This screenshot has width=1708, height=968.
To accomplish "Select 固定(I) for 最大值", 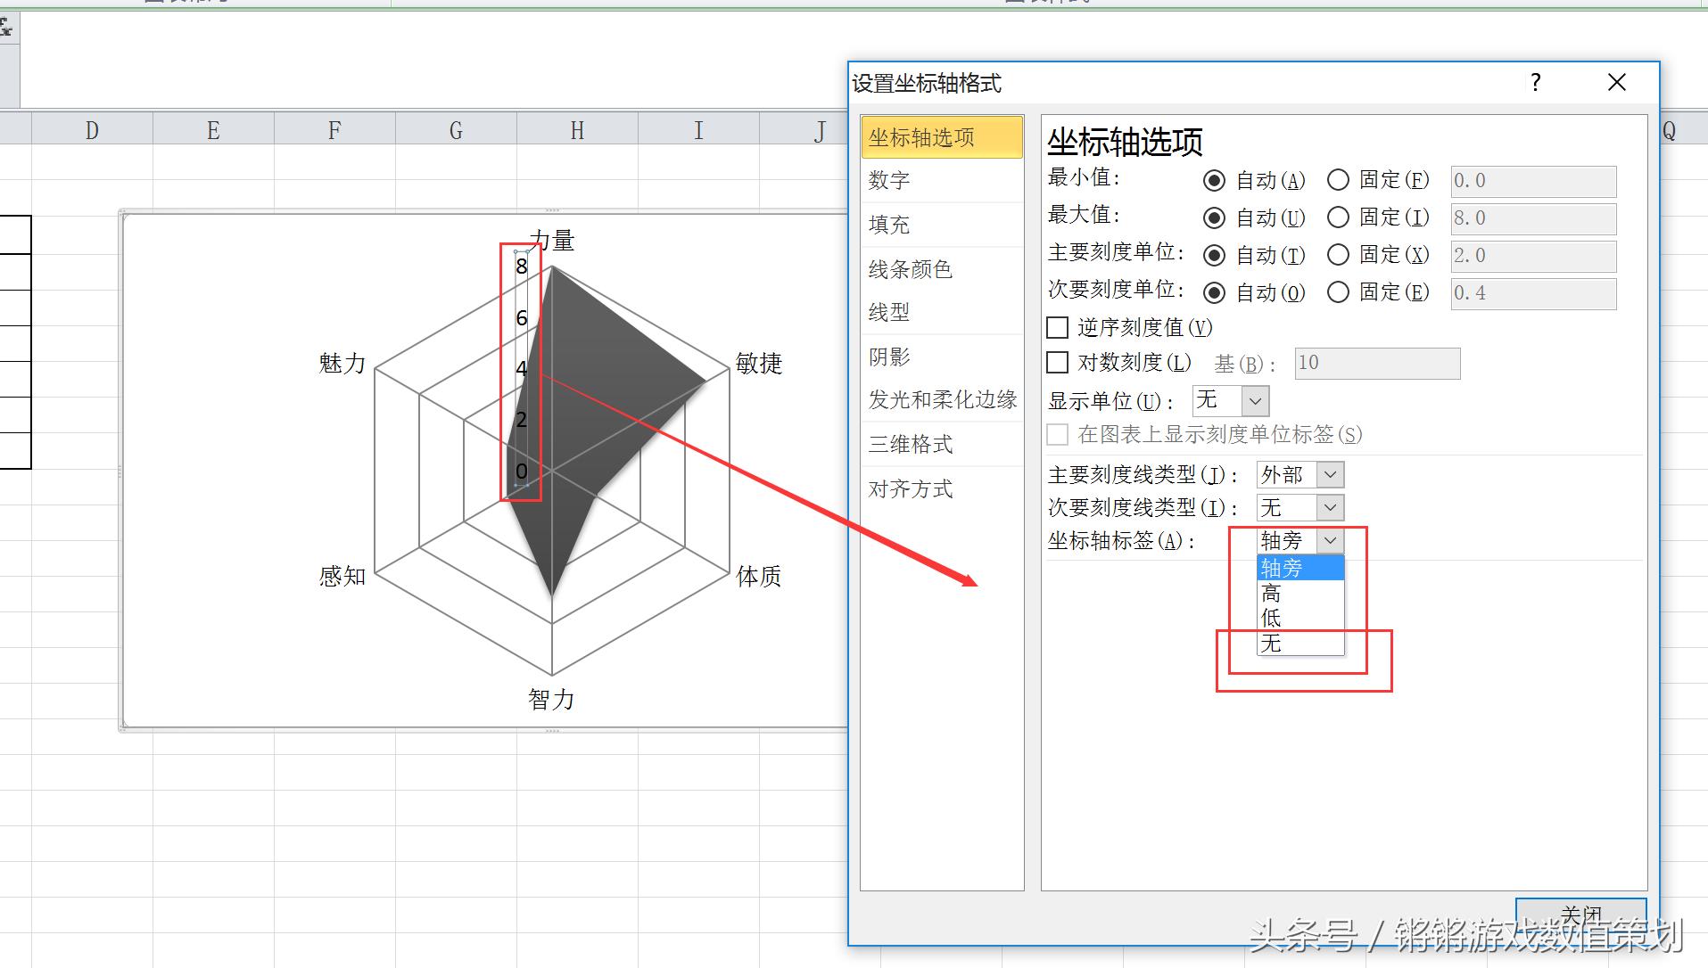I will point(1338,217).
